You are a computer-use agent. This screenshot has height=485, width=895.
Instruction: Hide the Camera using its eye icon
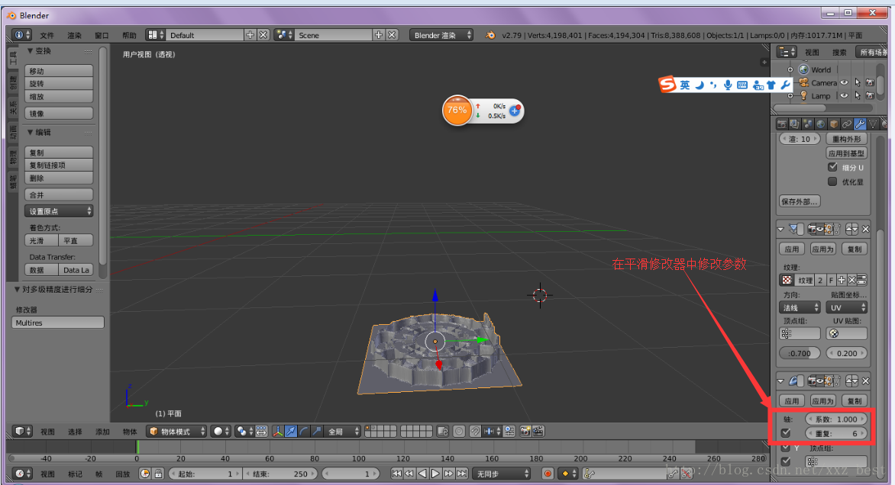point(845,82)
